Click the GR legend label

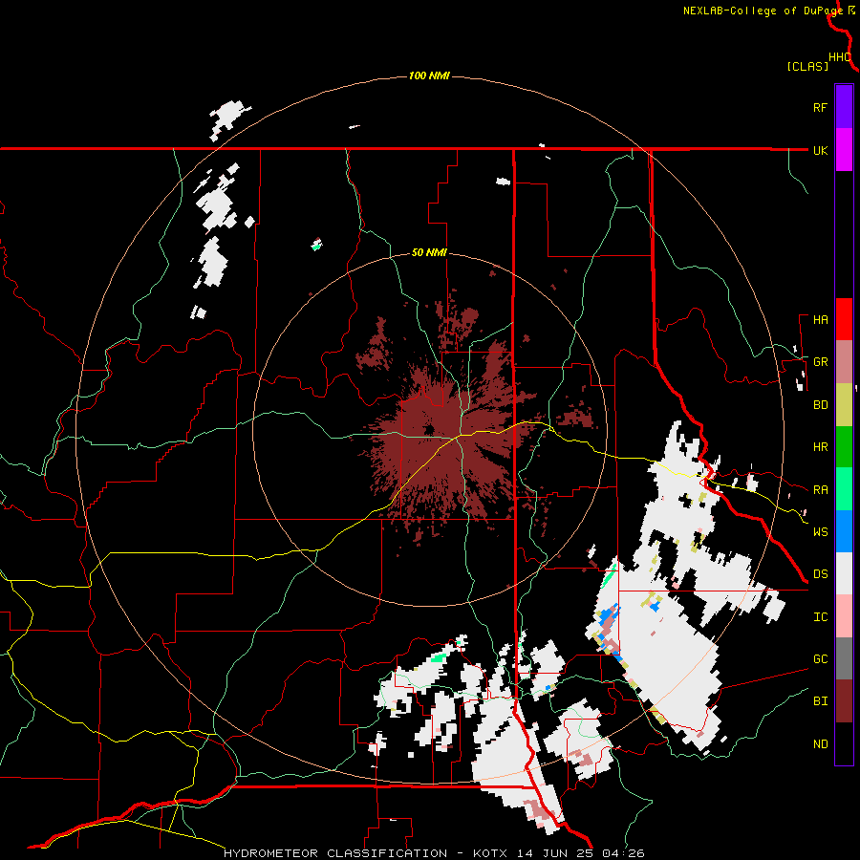tap(820, 362)
